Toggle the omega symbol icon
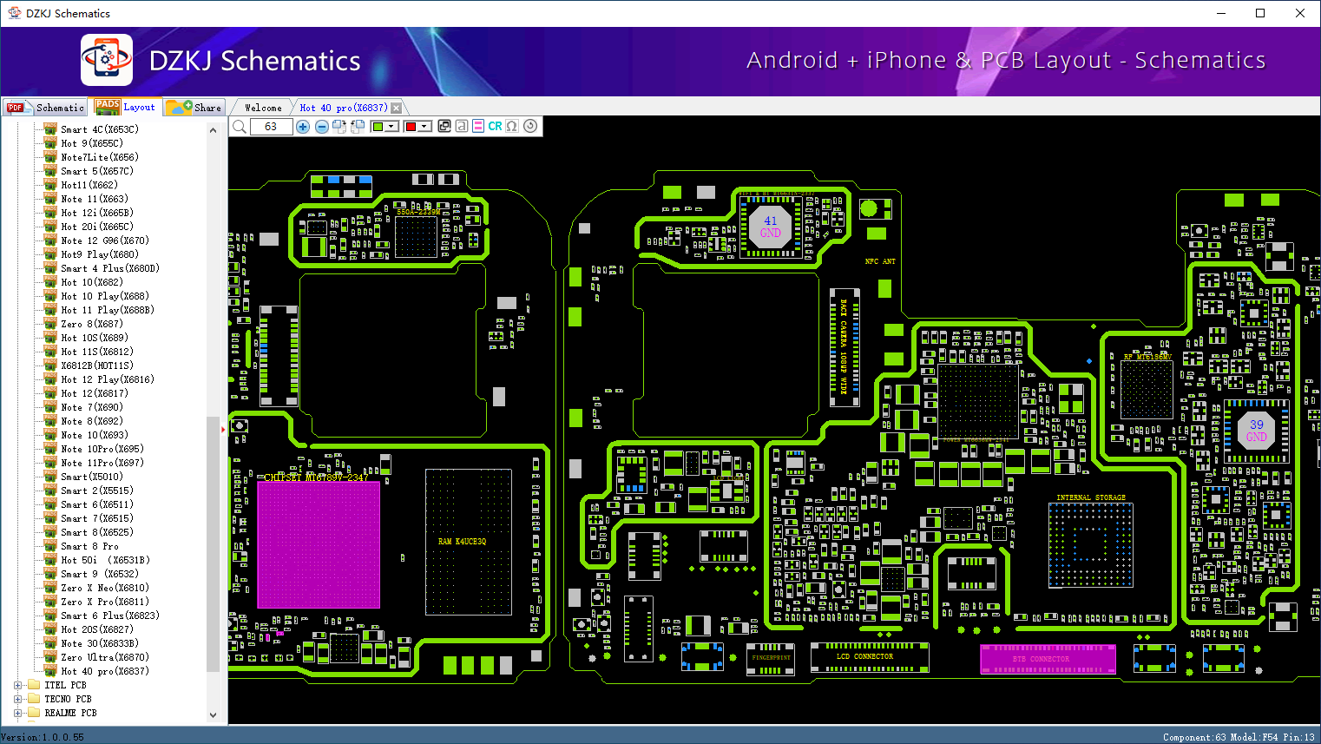 pos(512,126)
